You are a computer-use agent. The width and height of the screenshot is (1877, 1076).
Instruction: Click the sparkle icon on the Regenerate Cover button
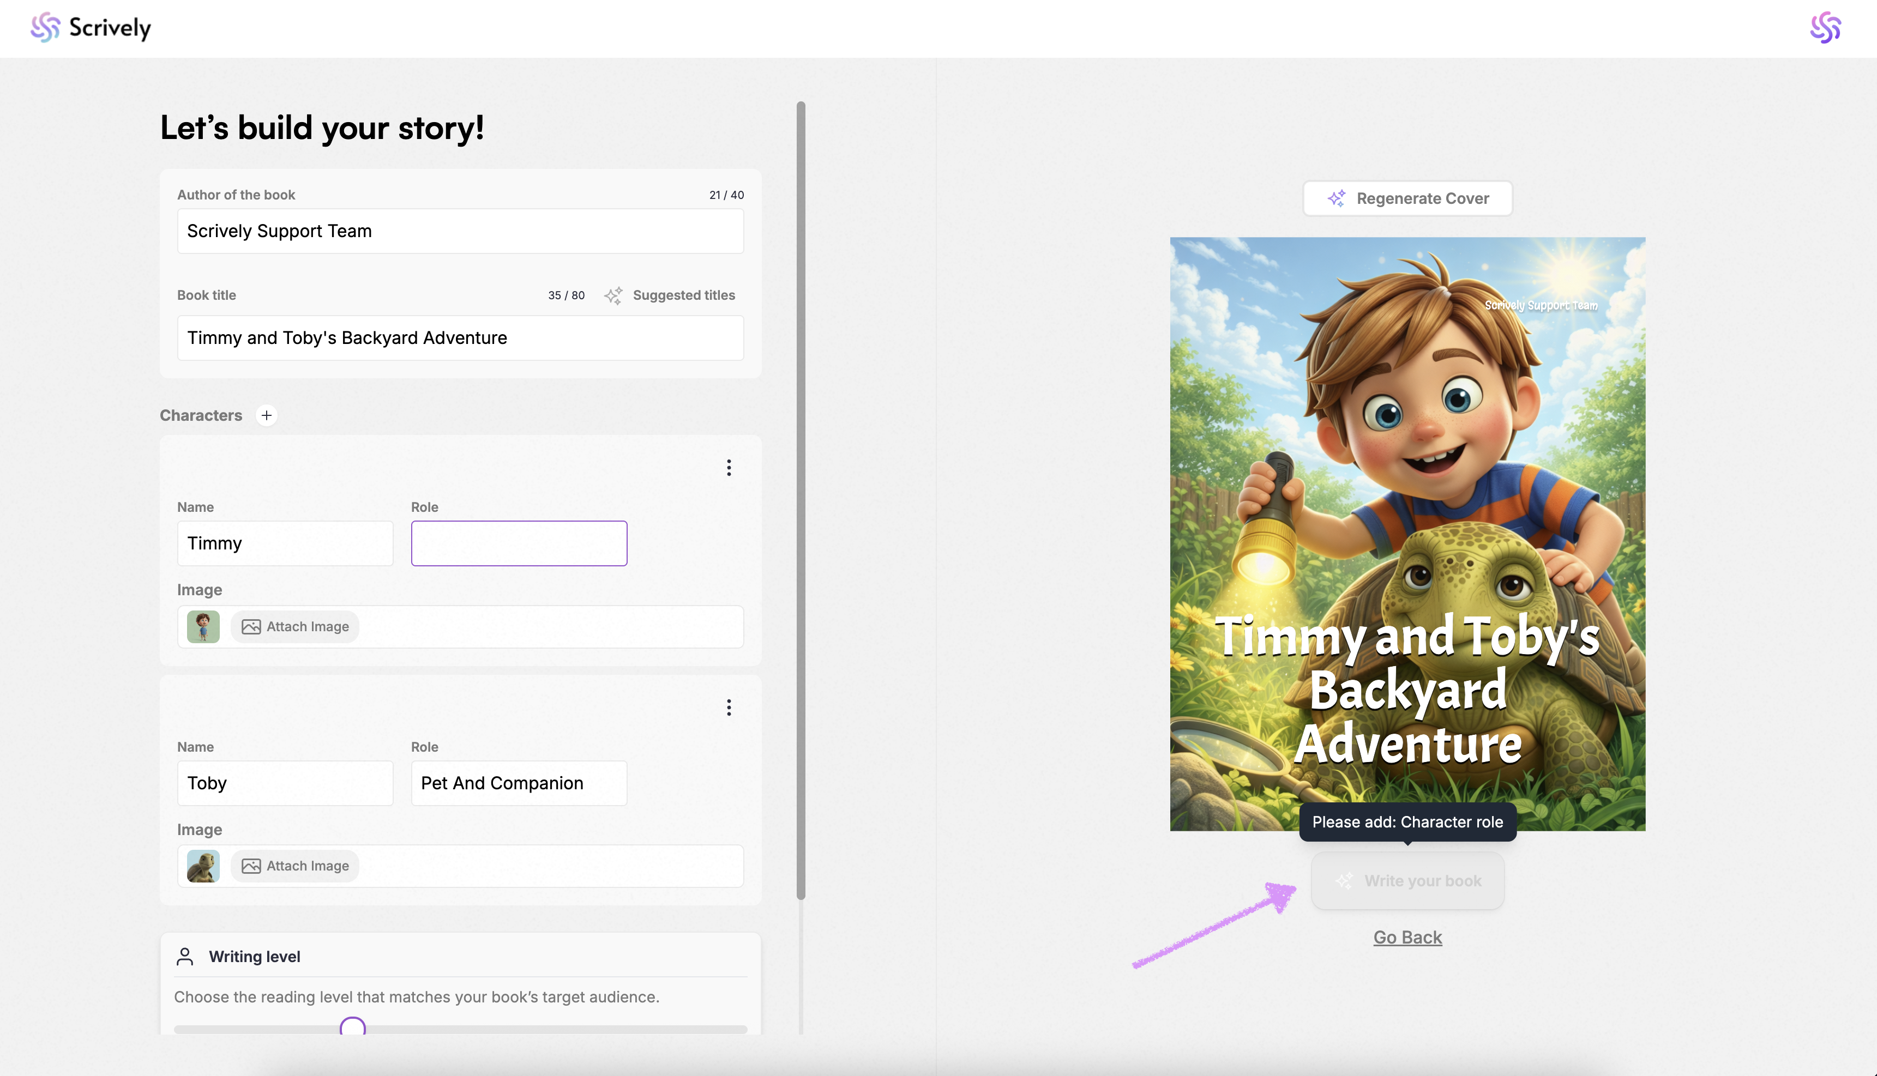(1337, 198)
